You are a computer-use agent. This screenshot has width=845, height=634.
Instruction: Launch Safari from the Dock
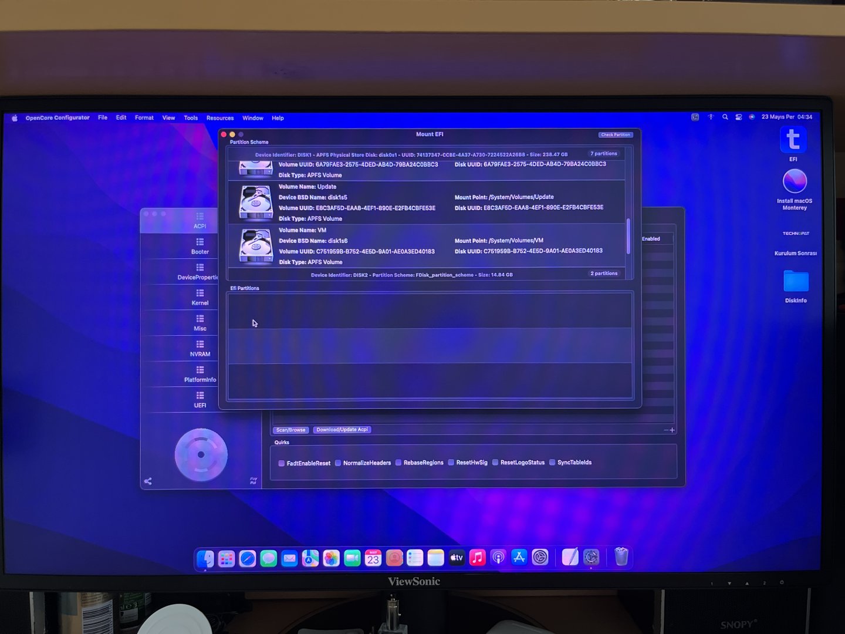tap(248, 558)
